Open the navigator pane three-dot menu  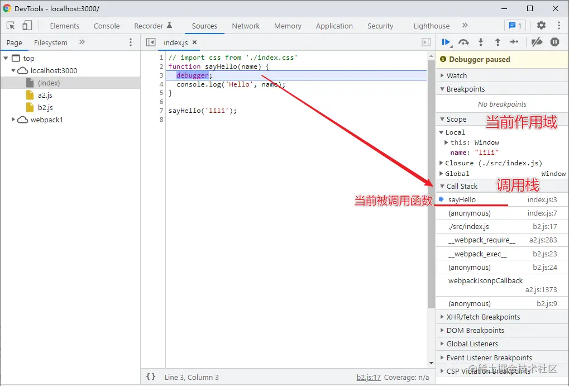click(131, 42)
